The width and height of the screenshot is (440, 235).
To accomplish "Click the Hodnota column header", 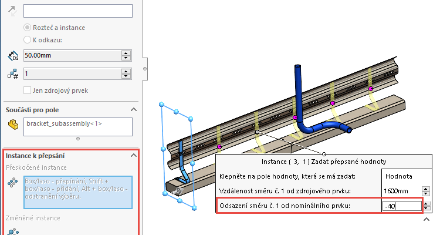I will tap(399, 176).
